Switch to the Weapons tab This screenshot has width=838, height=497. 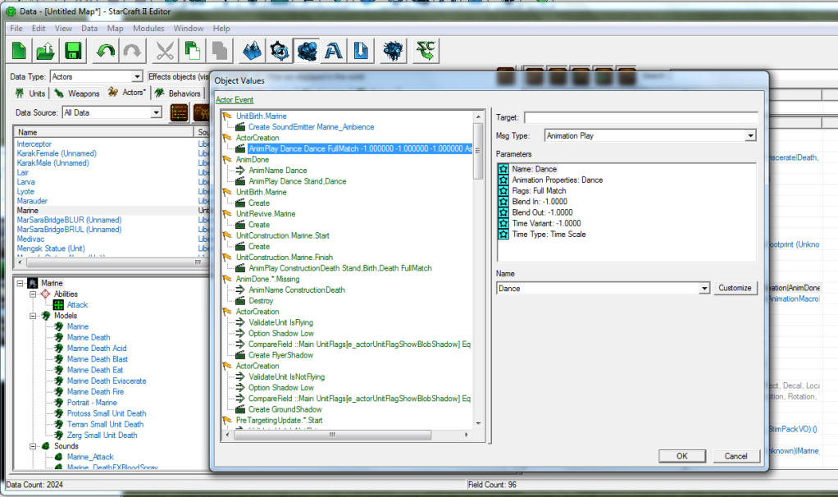[x=77, y=93]
